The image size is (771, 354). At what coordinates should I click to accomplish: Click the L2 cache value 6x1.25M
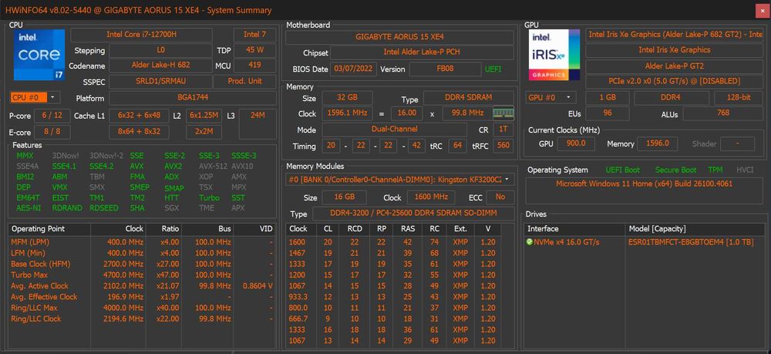tap(204, 116)
